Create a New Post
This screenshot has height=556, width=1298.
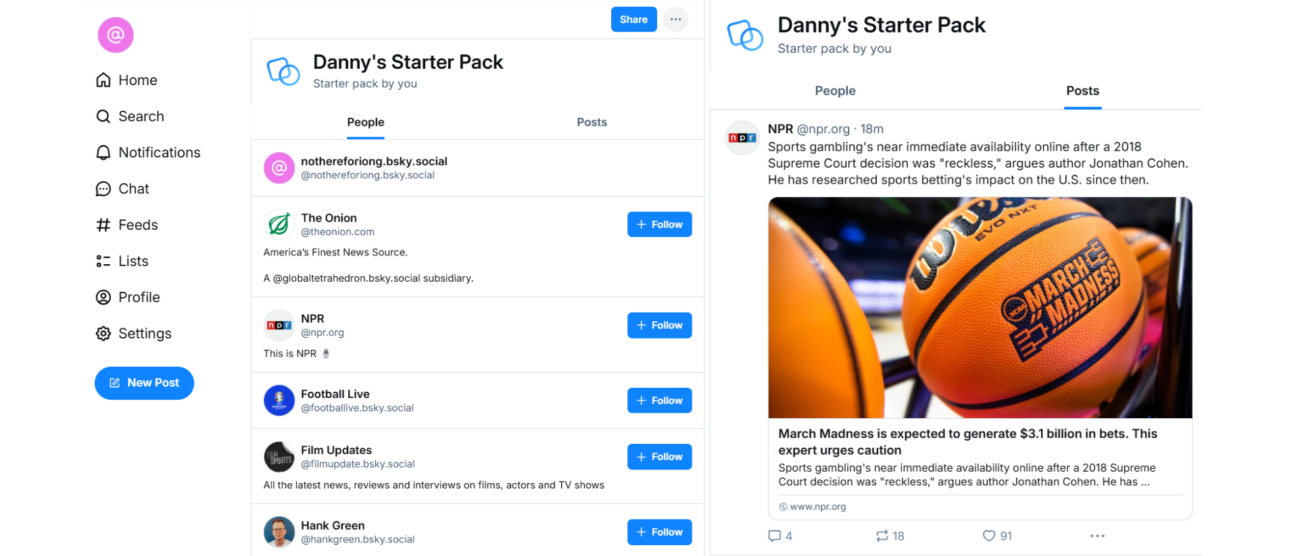pyautogui.click(x=144, y=383)
